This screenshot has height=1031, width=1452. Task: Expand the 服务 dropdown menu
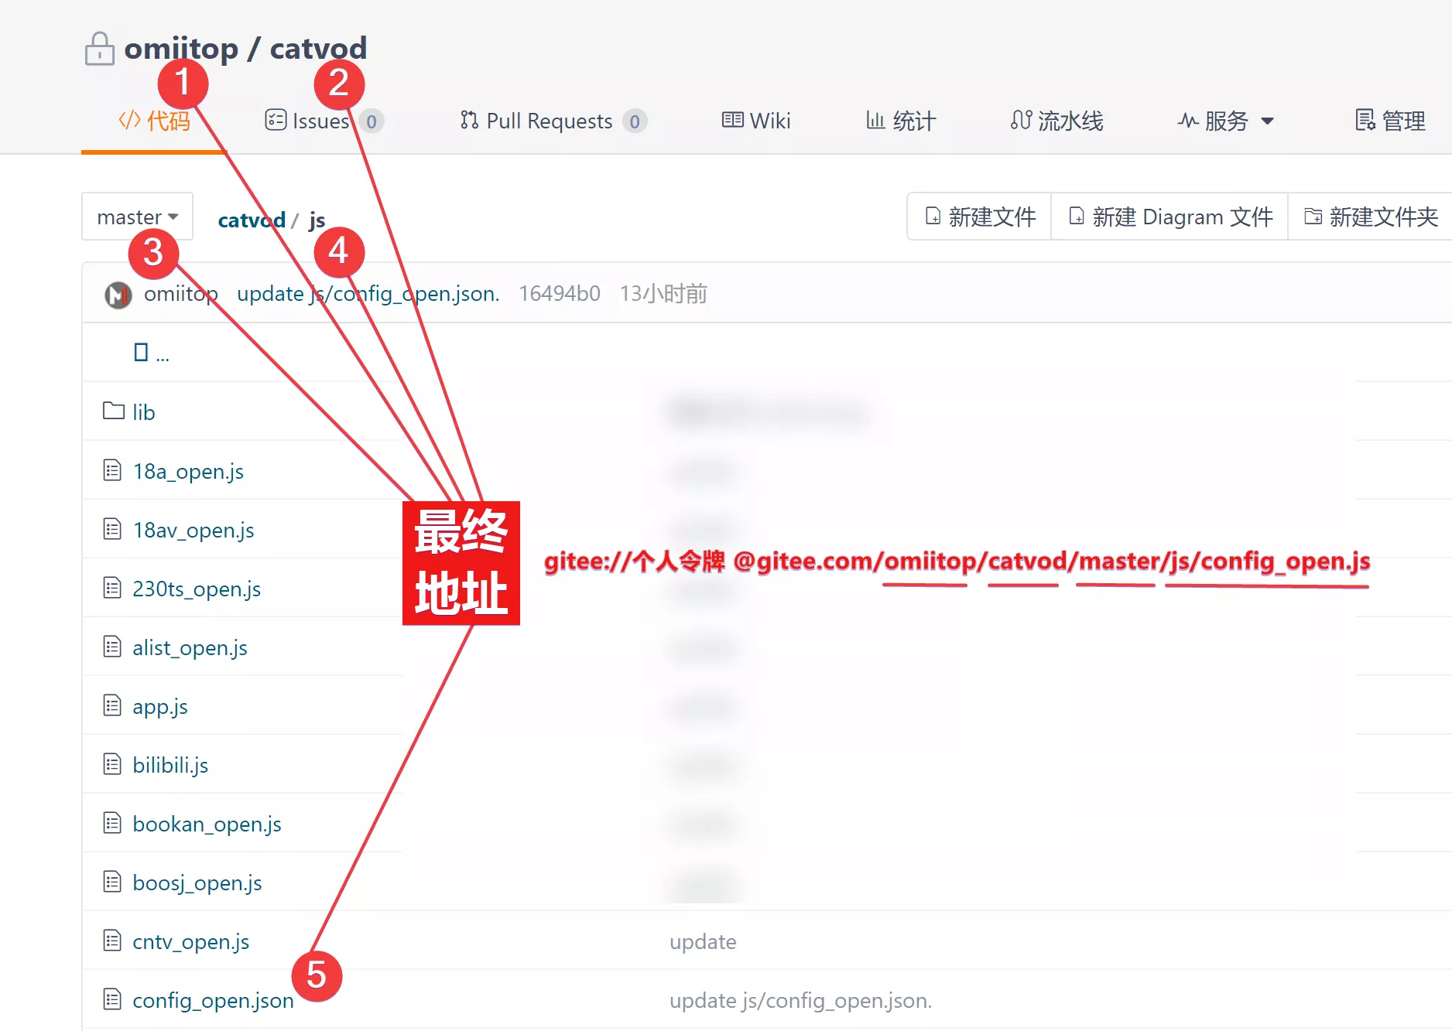(1226, 121)
